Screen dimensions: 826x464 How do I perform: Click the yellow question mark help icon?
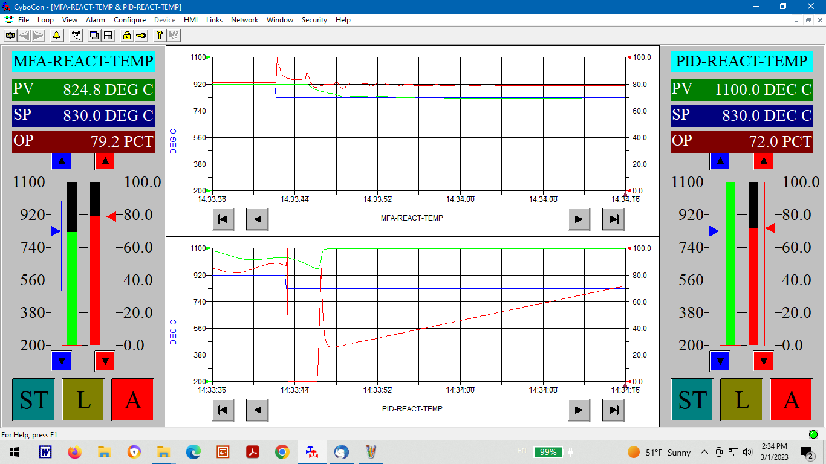(x=159, y=36)
